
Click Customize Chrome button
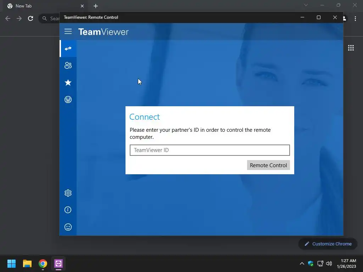tap(328, 244)
